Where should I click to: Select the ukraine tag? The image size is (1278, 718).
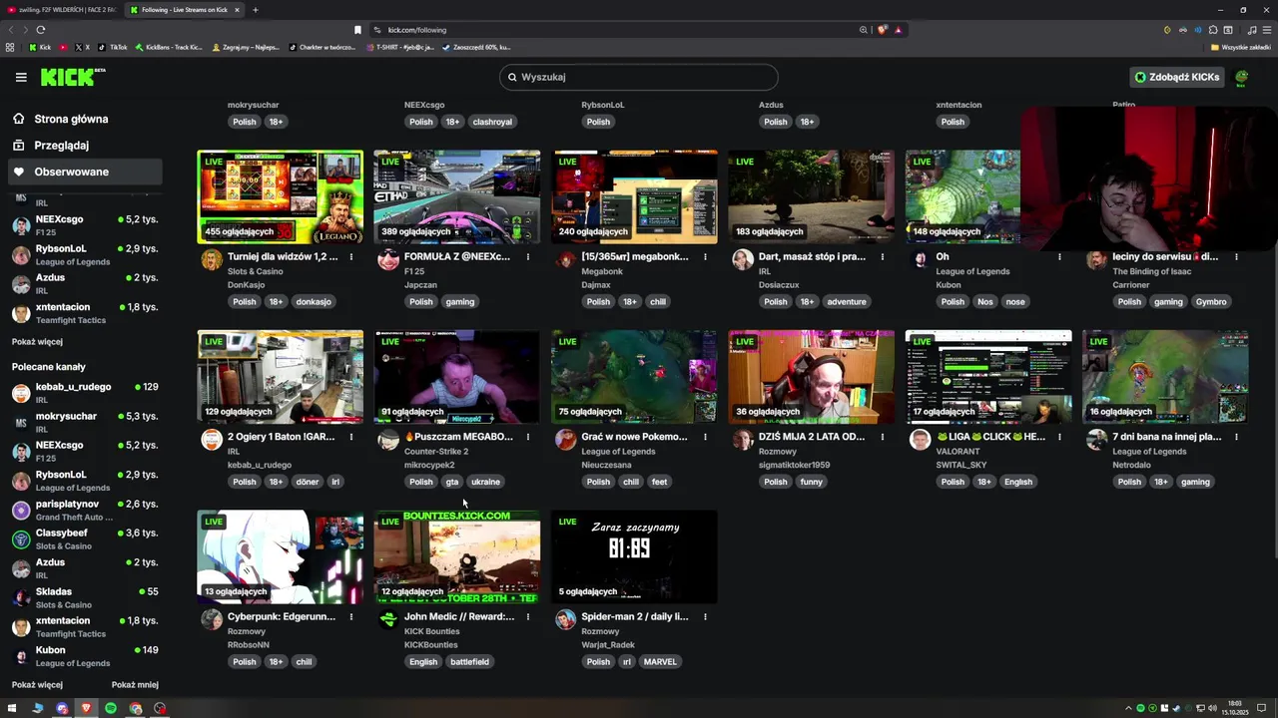pyautogui.click(x=485, y=482)
